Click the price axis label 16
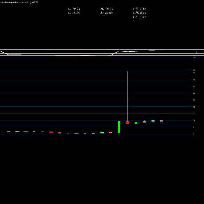204x204 pixels. click(194, 113)
